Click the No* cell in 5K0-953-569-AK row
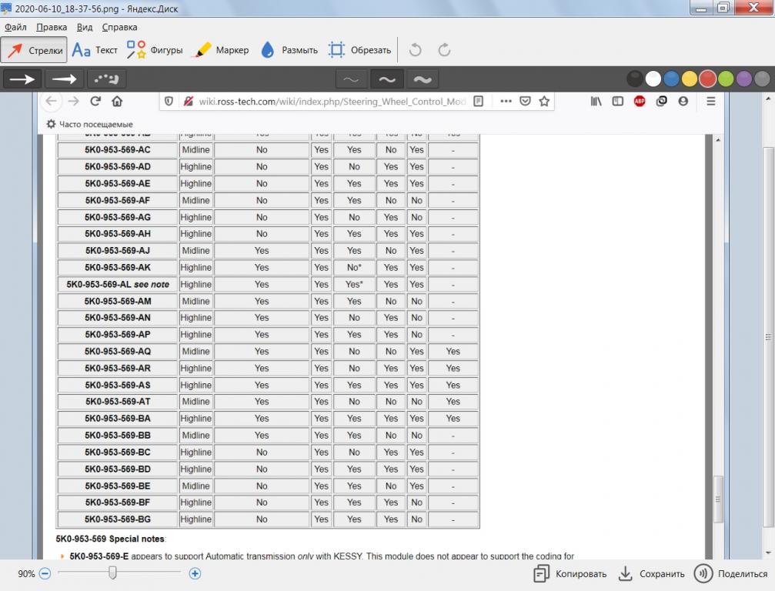 coord(354,267)
